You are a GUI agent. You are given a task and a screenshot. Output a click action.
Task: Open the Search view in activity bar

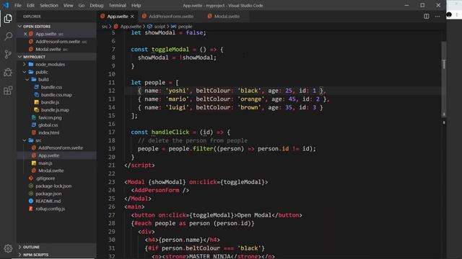point(8,37)
